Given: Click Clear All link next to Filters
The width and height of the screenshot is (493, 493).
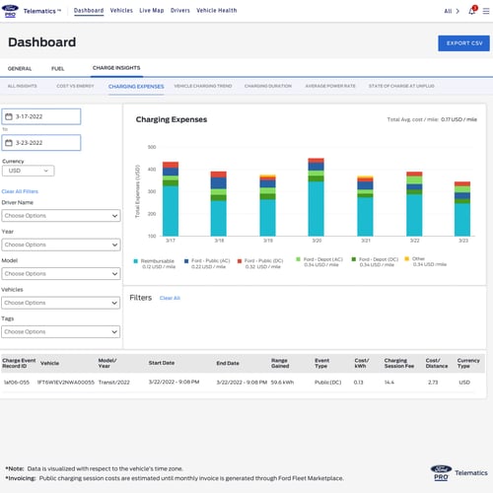Looking at the screenshot, I should pyautogui.click(x=170, y=298).
